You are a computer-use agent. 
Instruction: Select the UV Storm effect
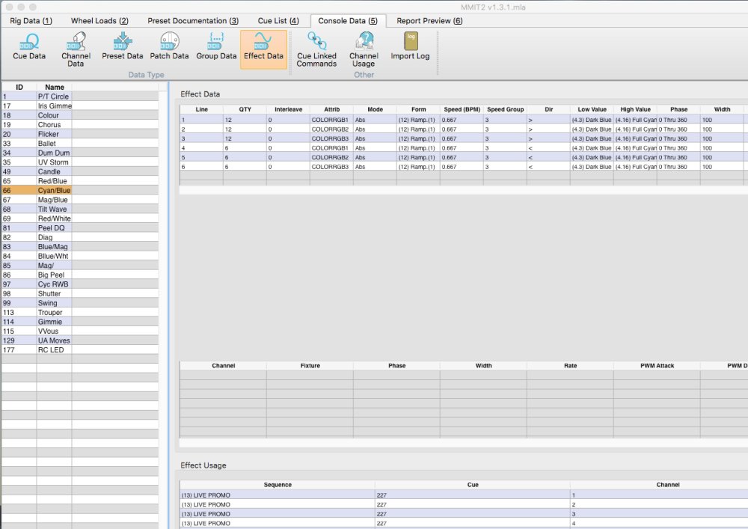click(x=53, y=162)
